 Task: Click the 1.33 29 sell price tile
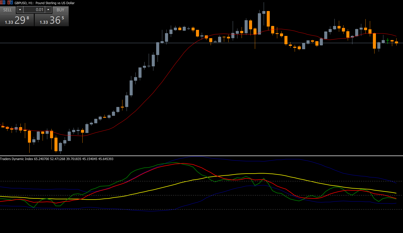click(x=17, y=20)
